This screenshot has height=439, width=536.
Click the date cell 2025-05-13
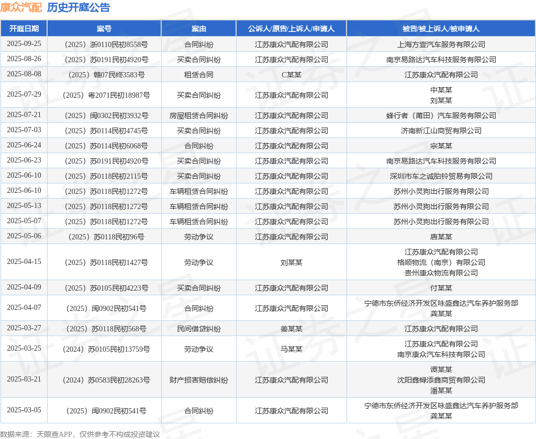[x=24, y=205]
